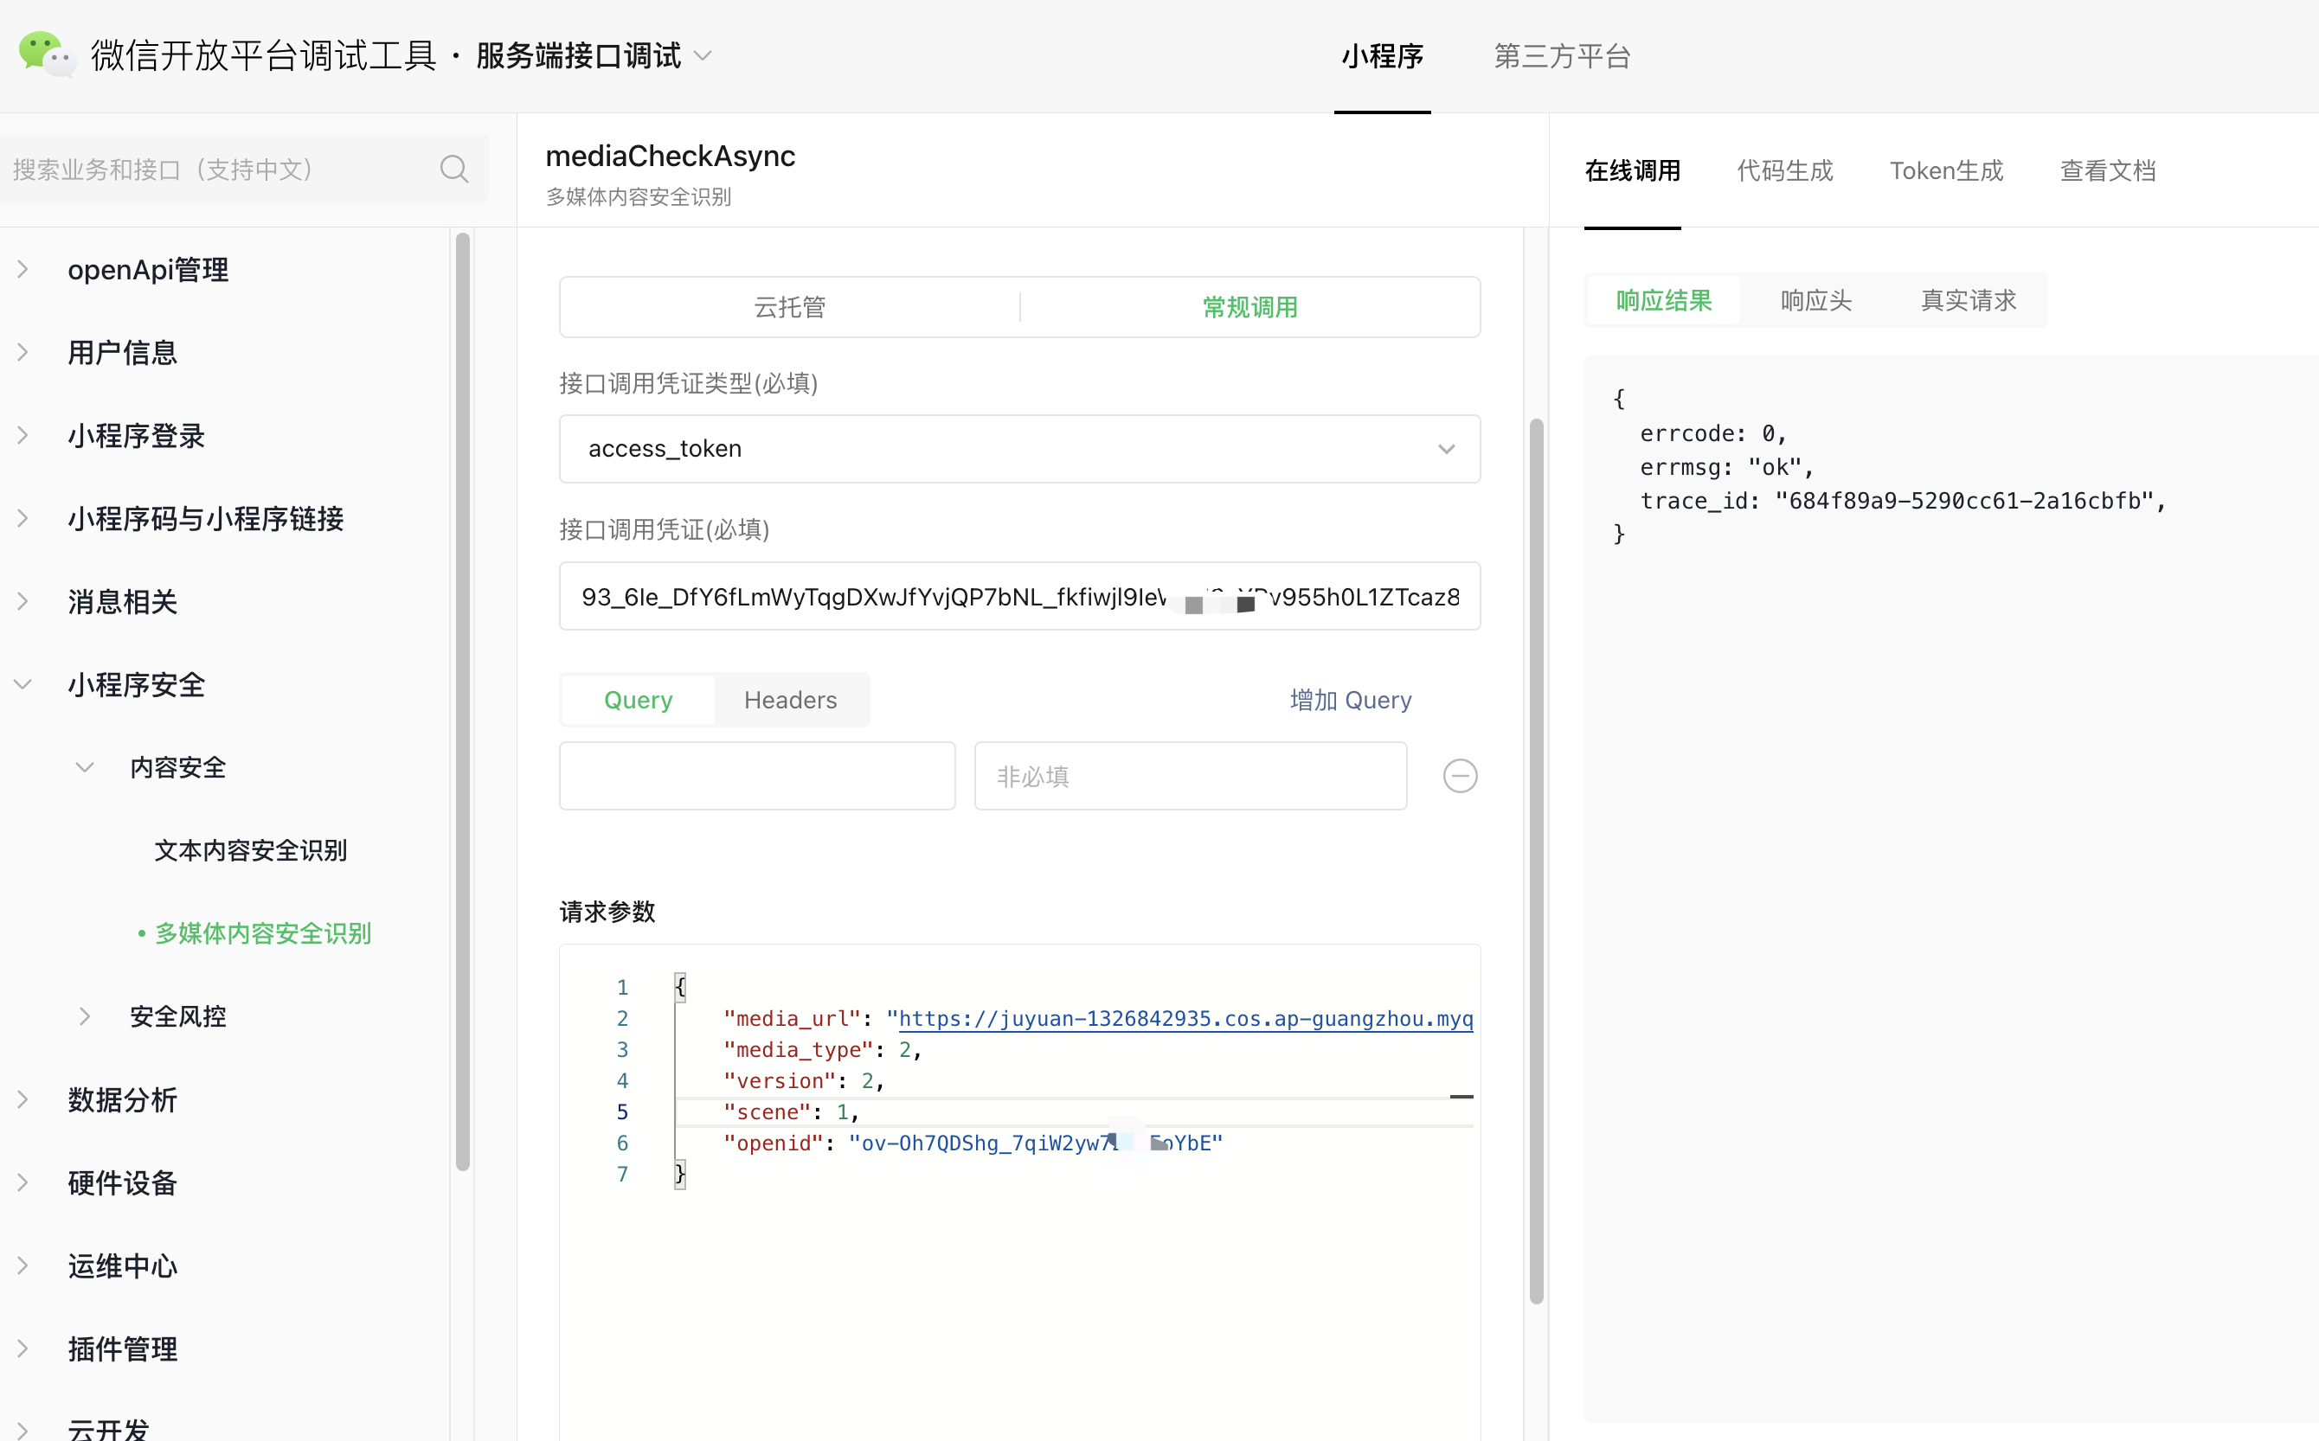
Task: Click the left sidebar vertical scrollbar
Action: [463, 701]
